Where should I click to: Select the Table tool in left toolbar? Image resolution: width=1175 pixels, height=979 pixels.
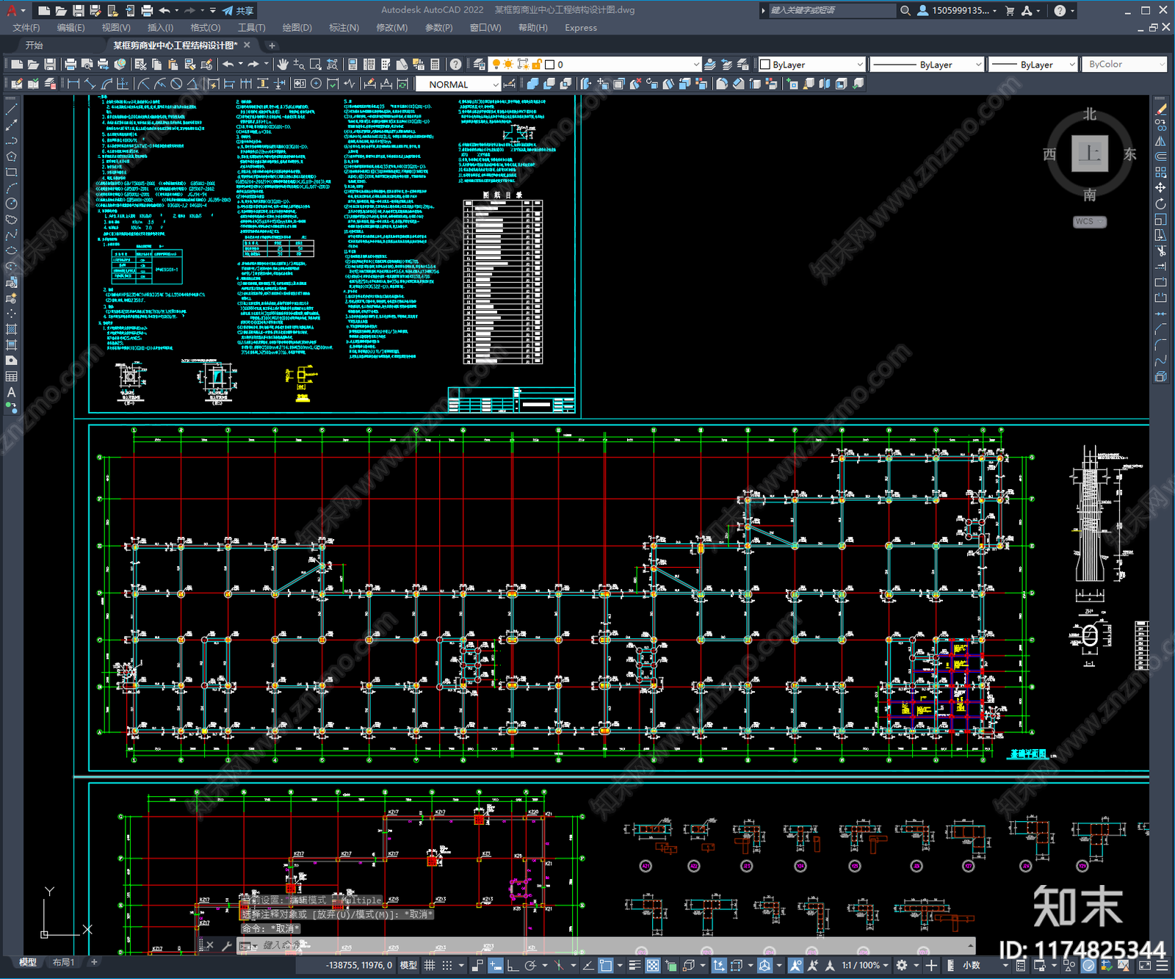pyautogui.click(x=11, y=376)
